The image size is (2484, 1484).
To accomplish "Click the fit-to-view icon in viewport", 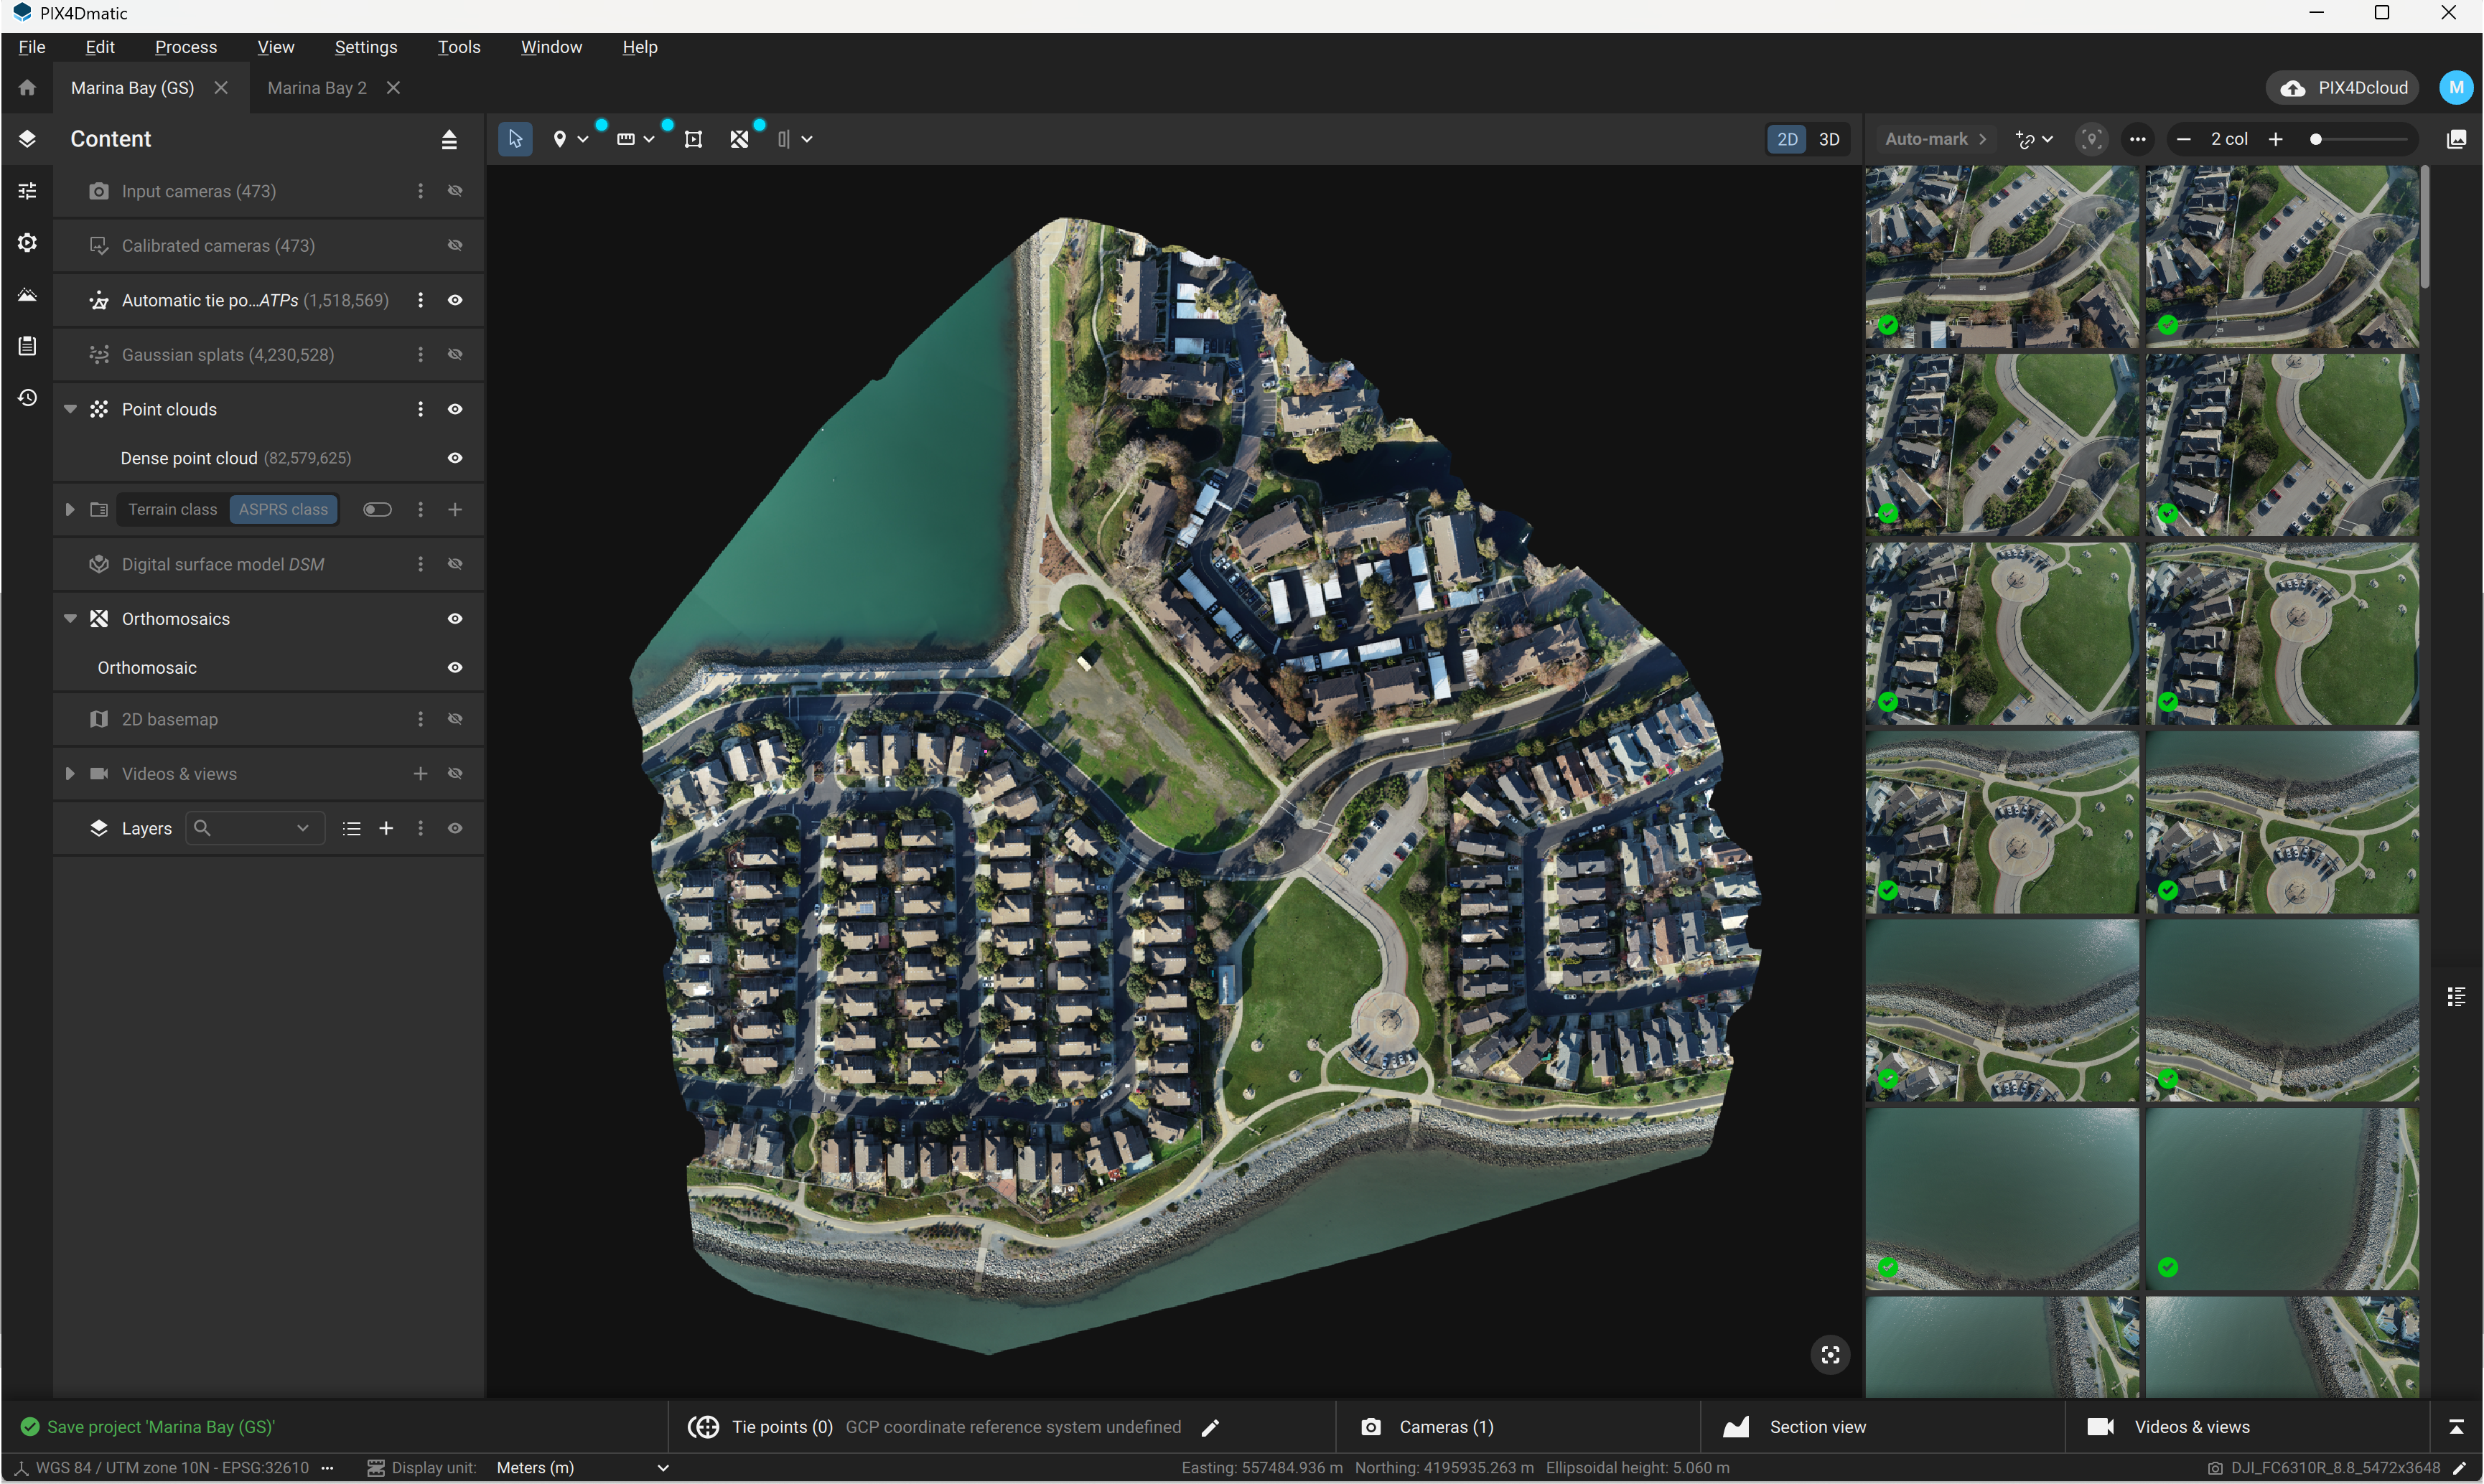I will click(1830, 1355).
